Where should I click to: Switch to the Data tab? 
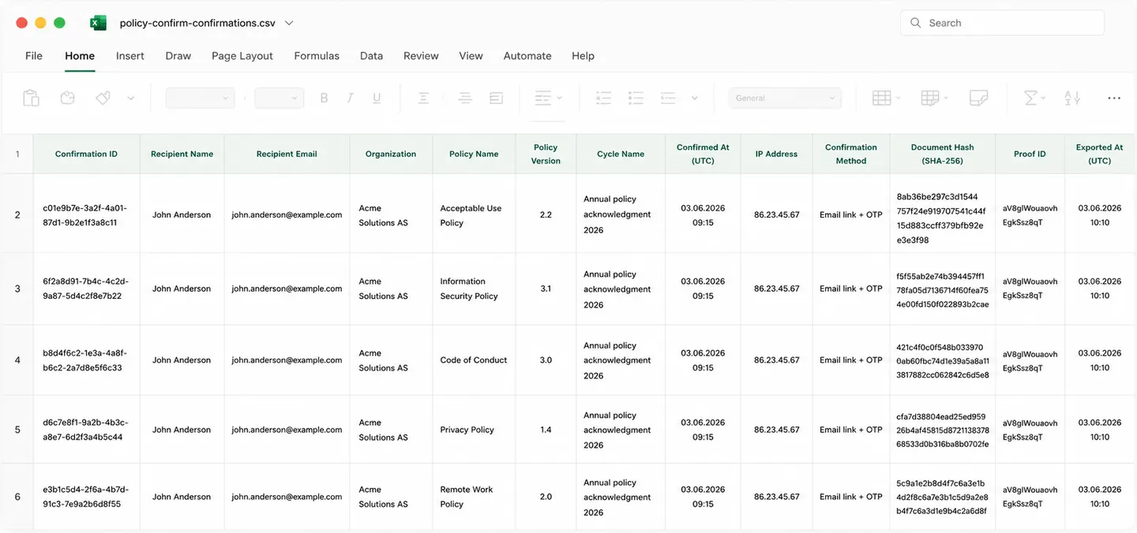(371, 56)
